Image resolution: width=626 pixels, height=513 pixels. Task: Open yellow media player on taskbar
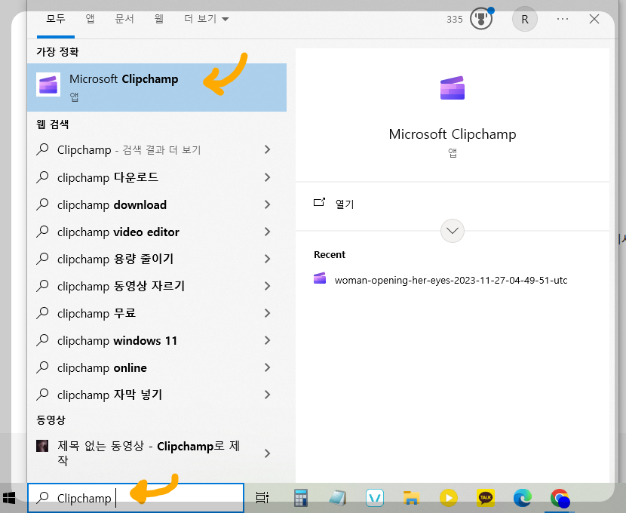click(448, 498)
